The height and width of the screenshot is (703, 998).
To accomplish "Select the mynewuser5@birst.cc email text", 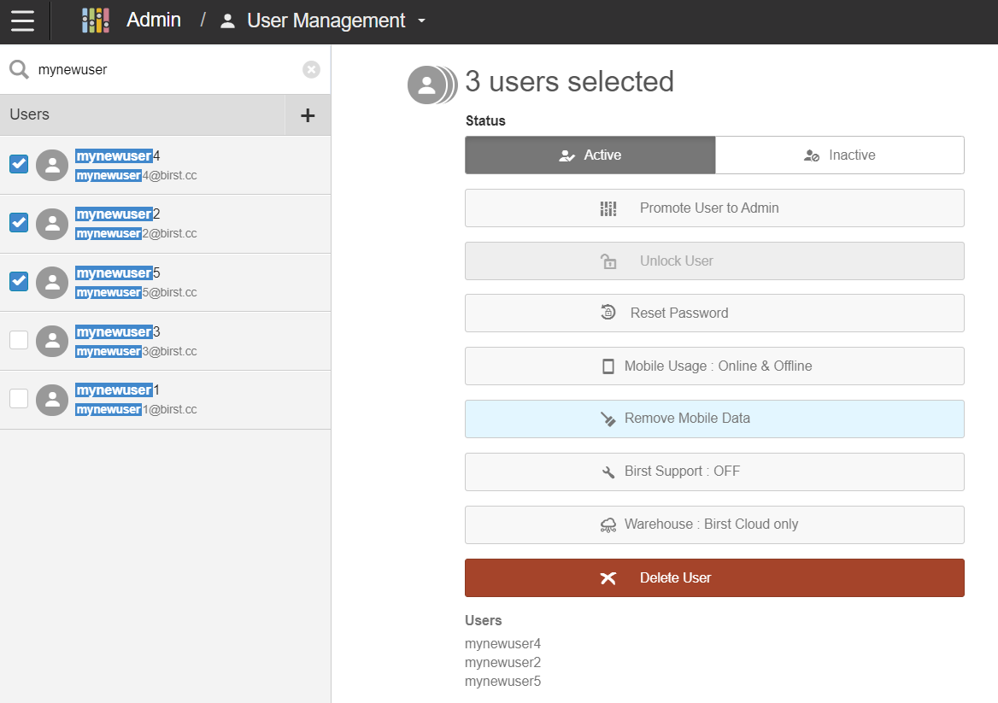I will click(136, 293).
